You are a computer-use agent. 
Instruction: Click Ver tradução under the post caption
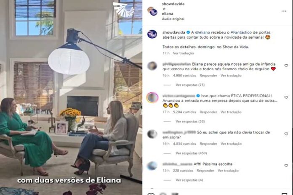183,53
